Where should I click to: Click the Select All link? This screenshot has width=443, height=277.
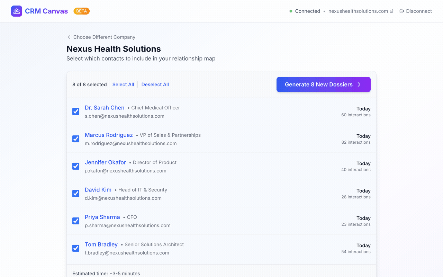click(x=123, y=84)
